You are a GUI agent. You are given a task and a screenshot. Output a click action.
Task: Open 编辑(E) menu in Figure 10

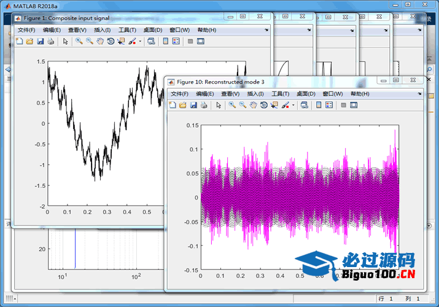205,94
